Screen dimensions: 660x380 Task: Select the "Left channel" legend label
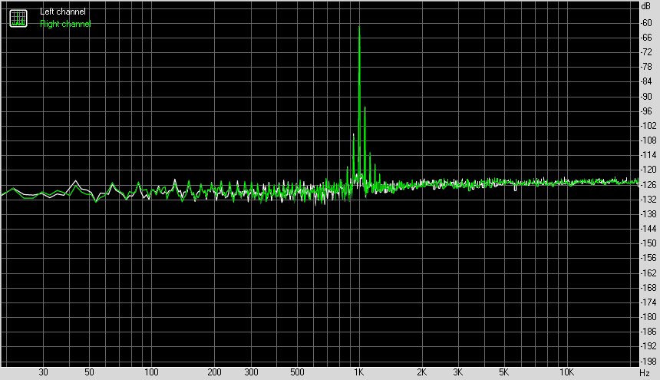[63, 12]
